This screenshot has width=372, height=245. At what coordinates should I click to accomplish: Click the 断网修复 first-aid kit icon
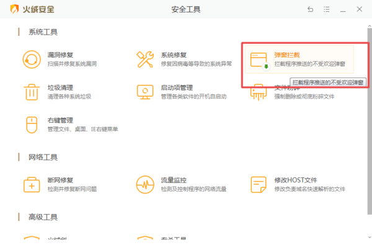(x=32, y=185)
